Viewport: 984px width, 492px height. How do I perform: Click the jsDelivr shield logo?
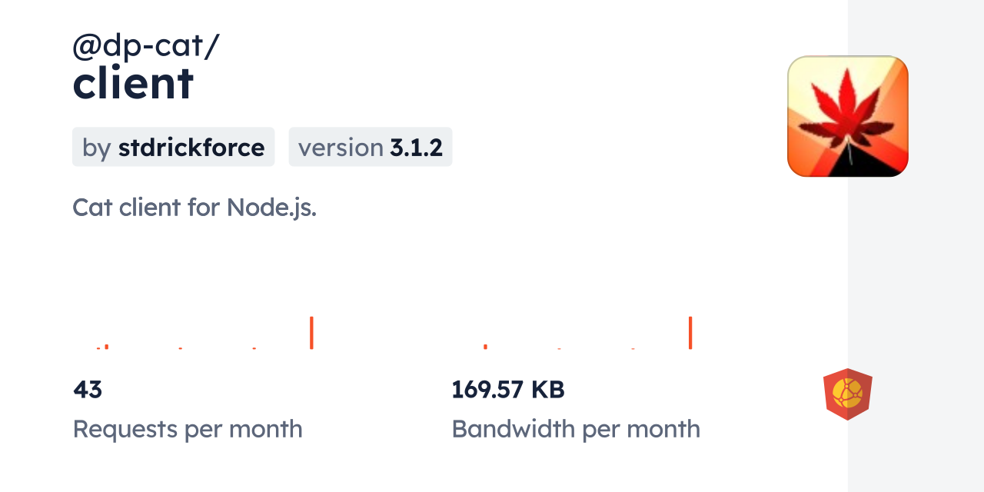pos(847,394)
